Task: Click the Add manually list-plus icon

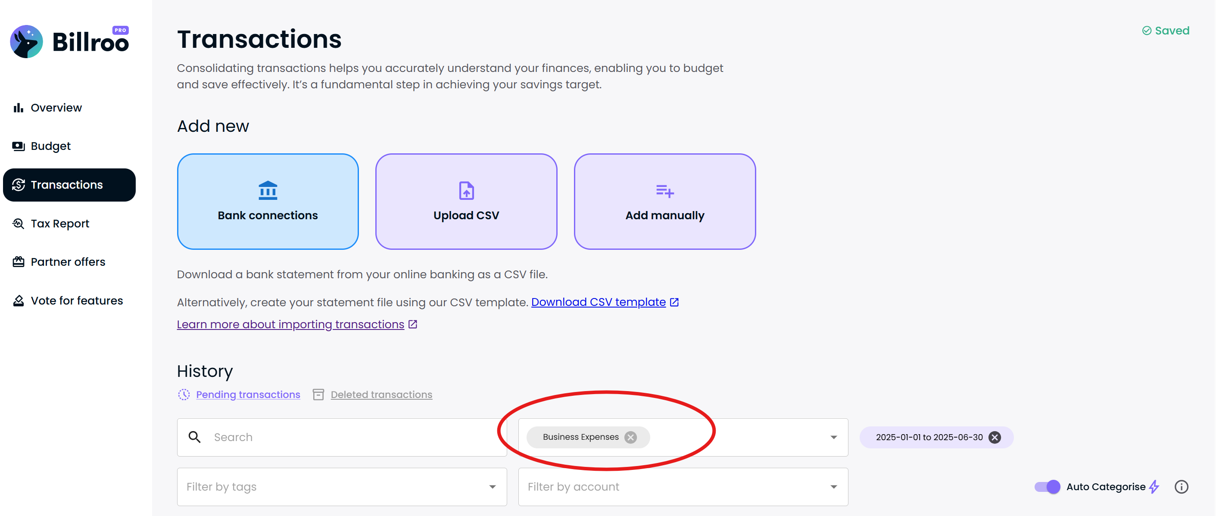Action: (x=664, y=191)
